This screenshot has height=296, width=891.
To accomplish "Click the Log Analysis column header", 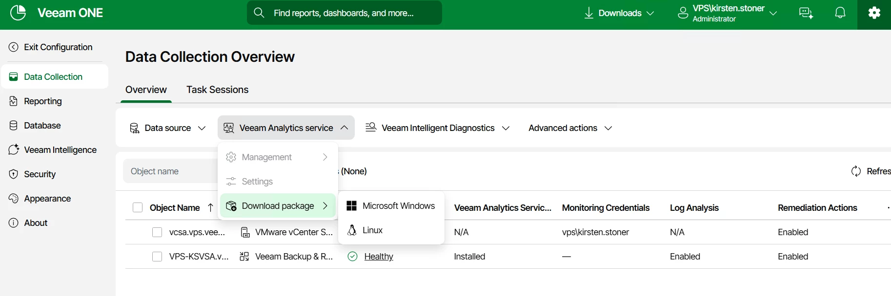I will [x=694, y=208].
